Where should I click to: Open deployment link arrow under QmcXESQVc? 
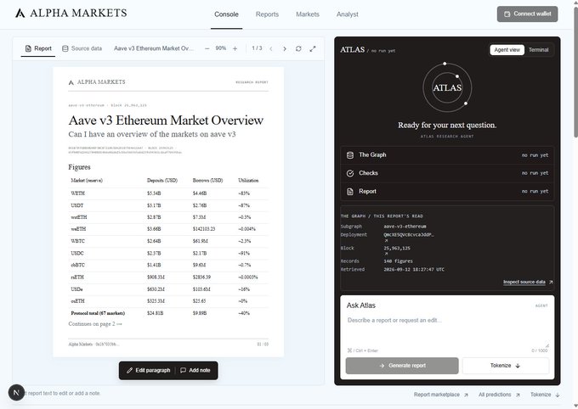pyautogui.click(x=386, y=240)
